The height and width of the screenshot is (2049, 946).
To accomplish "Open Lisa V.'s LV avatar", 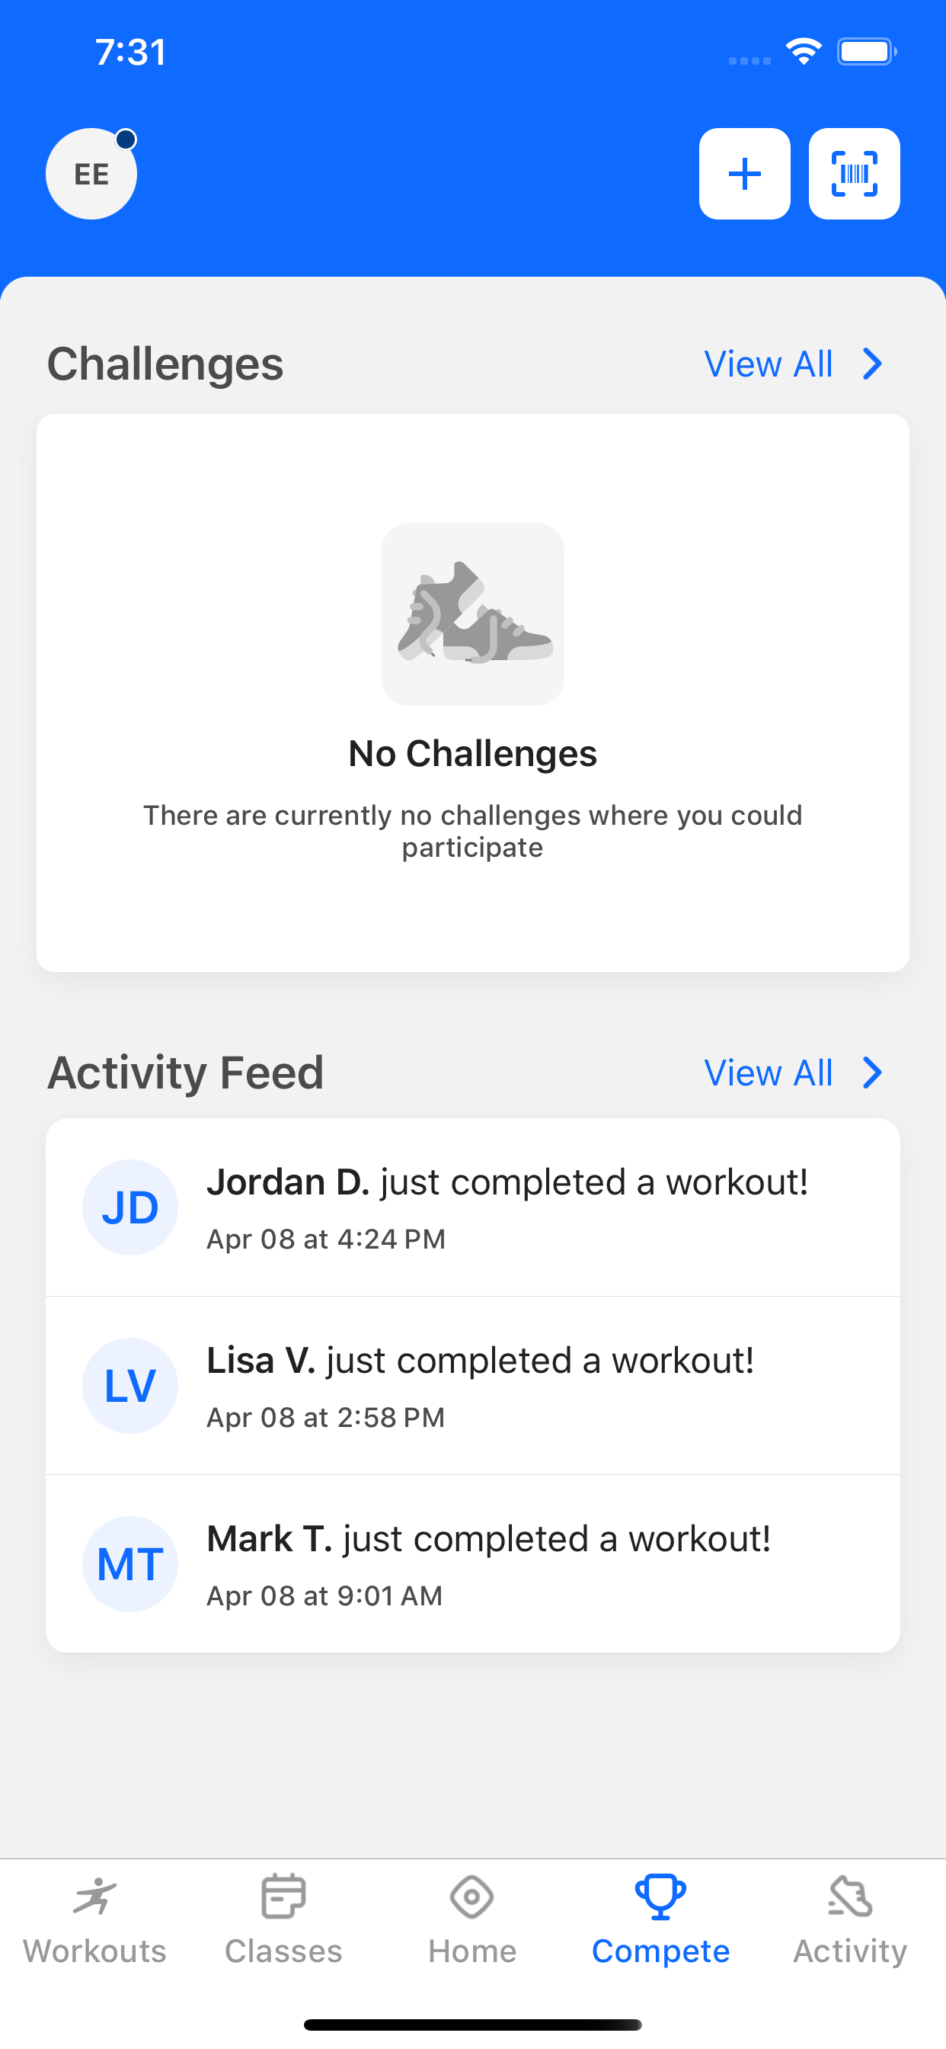I will click(130, 1386).
